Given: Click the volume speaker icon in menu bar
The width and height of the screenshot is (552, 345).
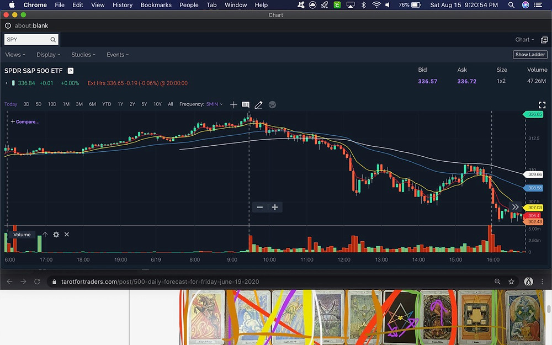Looking at the screenshot, I should coord(388,5).
